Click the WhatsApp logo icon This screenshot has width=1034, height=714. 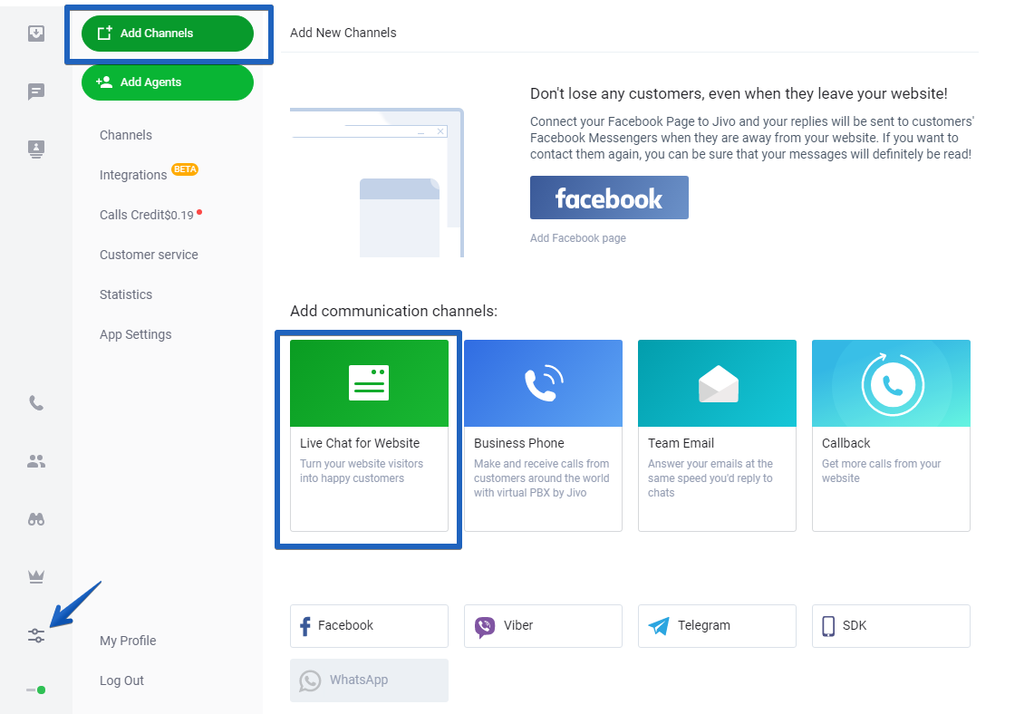pos(310,680)
